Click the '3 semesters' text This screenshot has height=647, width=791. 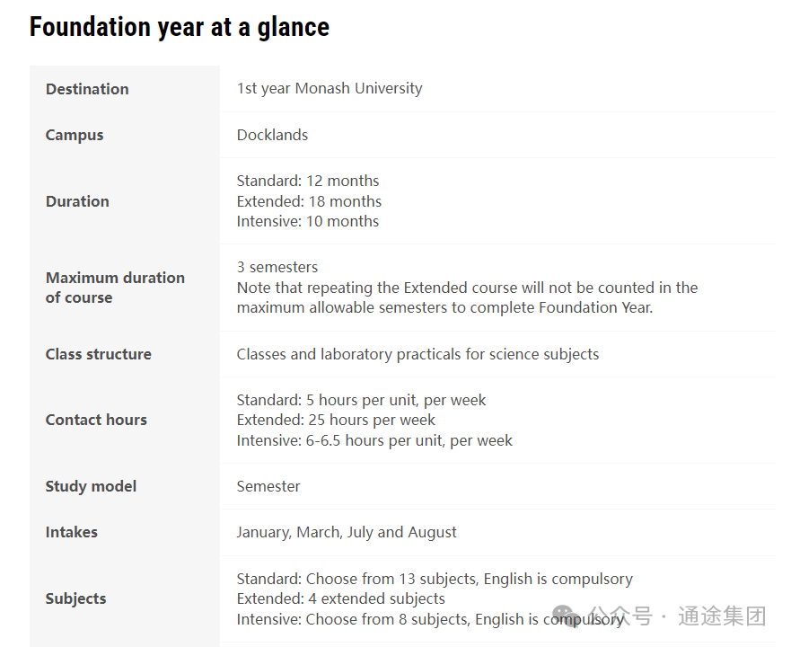pyautogui.click(x=277, y=267)
